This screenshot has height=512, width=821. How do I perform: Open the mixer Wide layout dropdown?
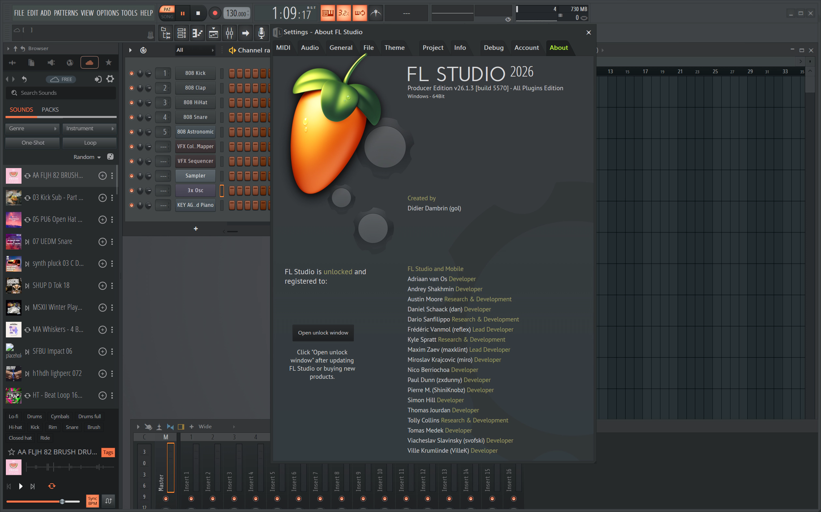click(216, 427)
